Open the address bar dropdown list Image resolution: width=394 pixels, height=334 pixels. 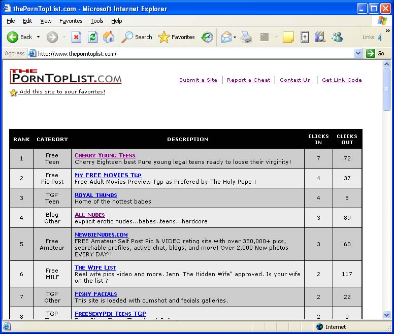[358, 53]
